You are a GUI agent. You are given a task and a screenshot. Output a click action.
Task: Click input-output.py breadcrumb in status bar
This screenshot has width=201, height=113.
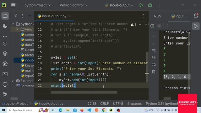49,104
